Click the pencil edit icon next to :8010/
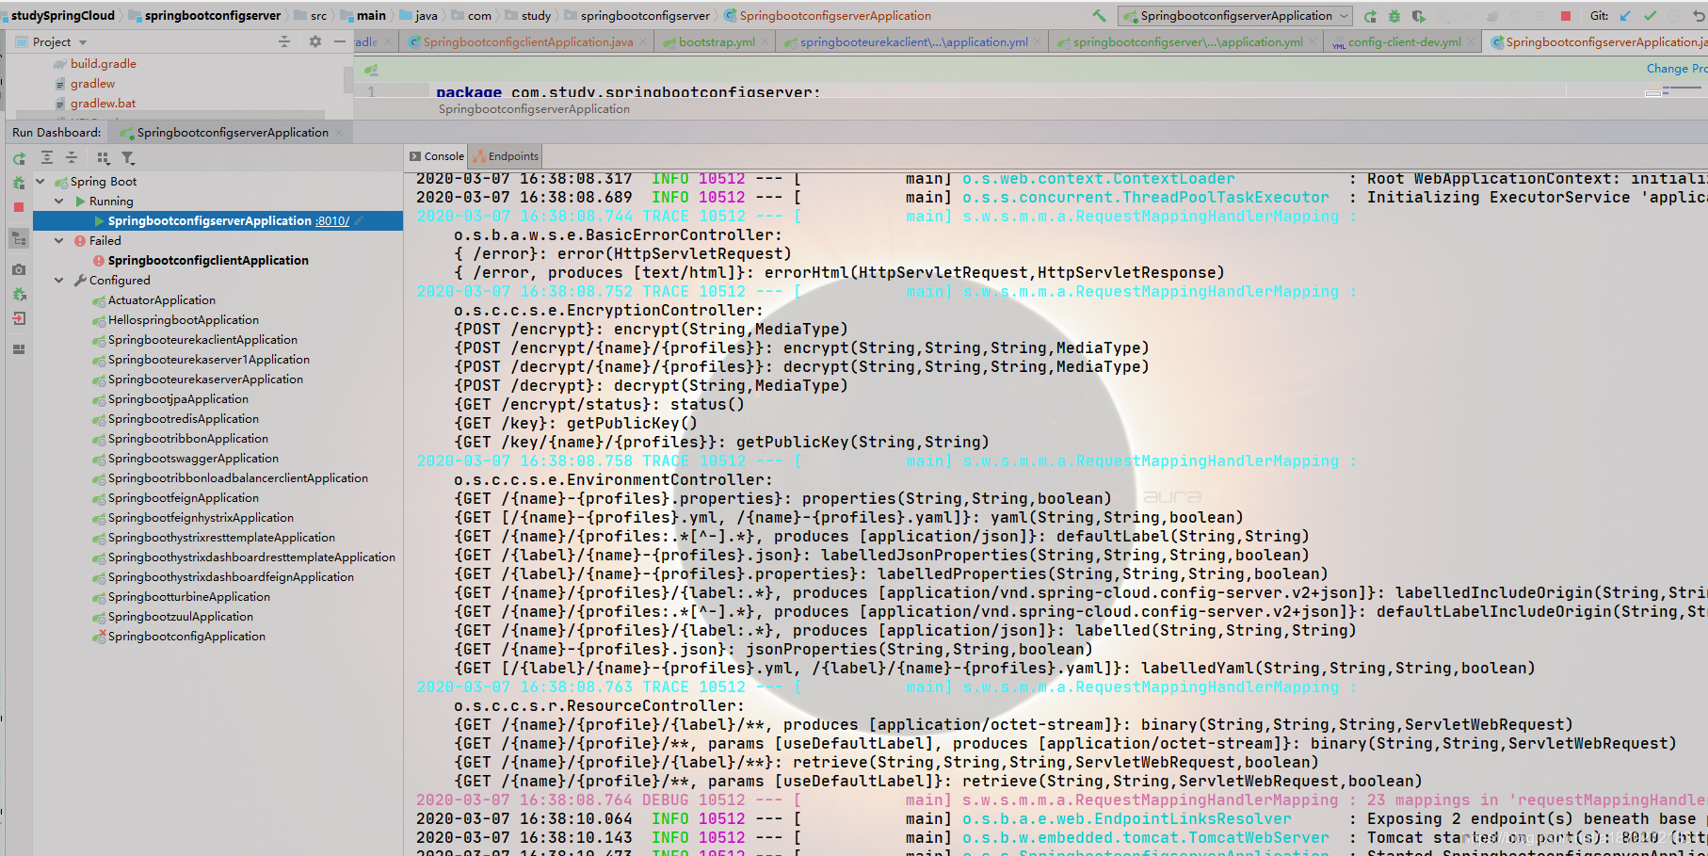Screen dimensions: 1708x856 click(359, 221)
